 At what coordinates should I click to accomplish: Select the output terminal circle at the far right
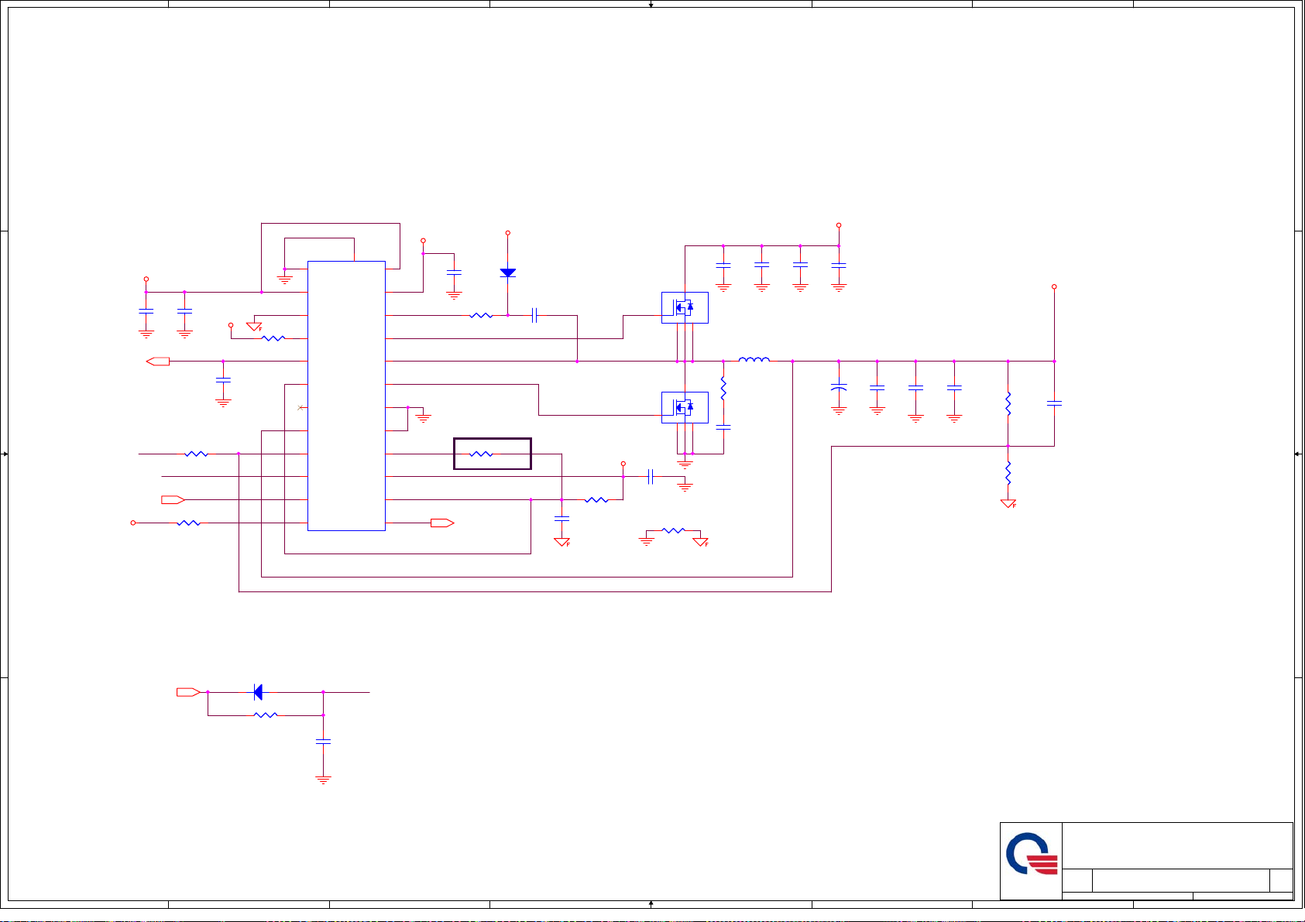pyautogui.click(x=1054, y=286)
